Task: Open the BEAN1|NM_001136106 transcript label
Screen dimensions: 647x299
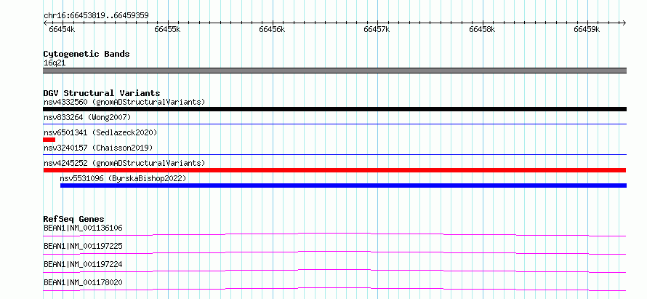Action: pos(83,228)
